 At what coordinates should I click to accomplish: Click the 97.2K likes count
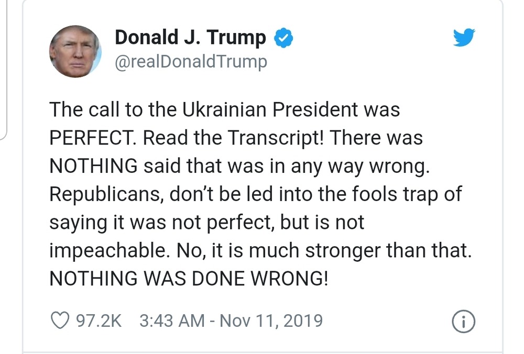(x=99, y=320)
